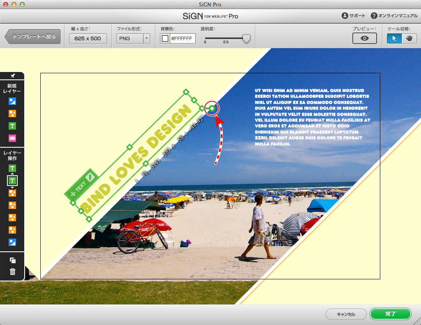Click the レイヤー操作 section label
421x325 pixels.
click(x=12, y=156)
